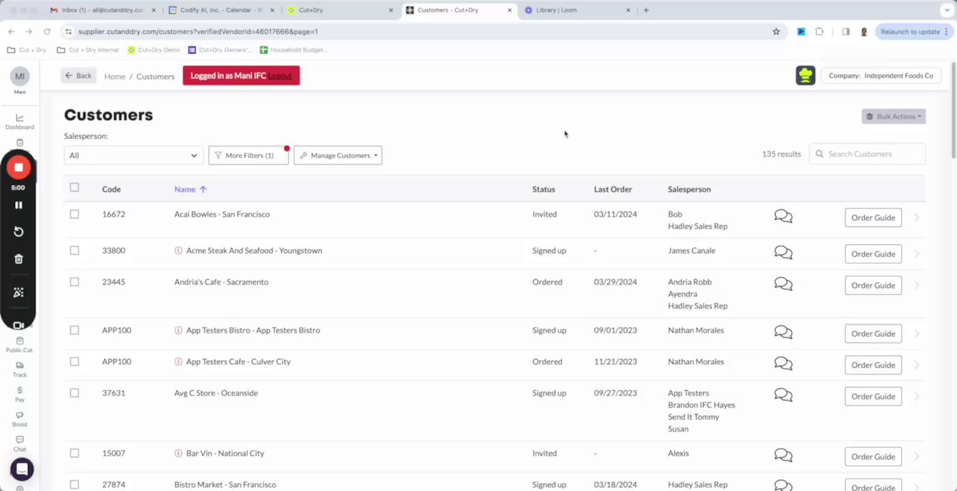957x491 pixels.
Task: Open Boost in the sidebar
Action: coord(20,419)
